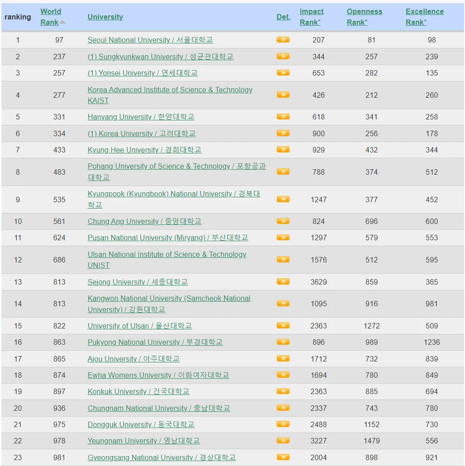Open Pohang University of Science & Technology link
Viewport: 465px width, 466px height.
[176, 172]
